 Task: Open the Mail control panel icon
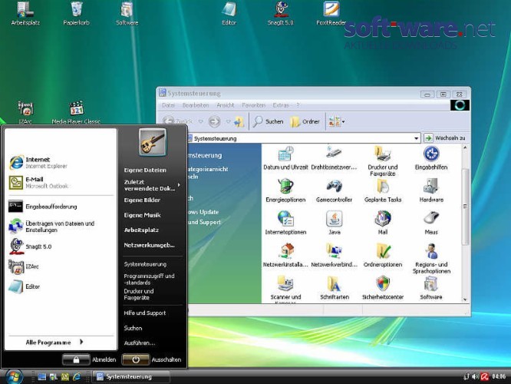[383, 223]
